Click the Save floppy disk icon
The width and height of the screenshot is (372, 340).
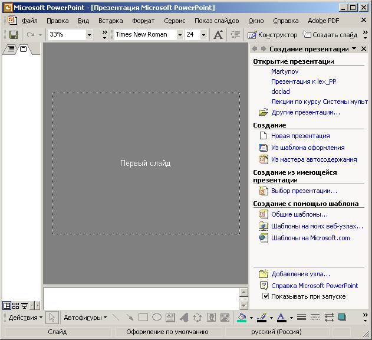pos(14,35)
